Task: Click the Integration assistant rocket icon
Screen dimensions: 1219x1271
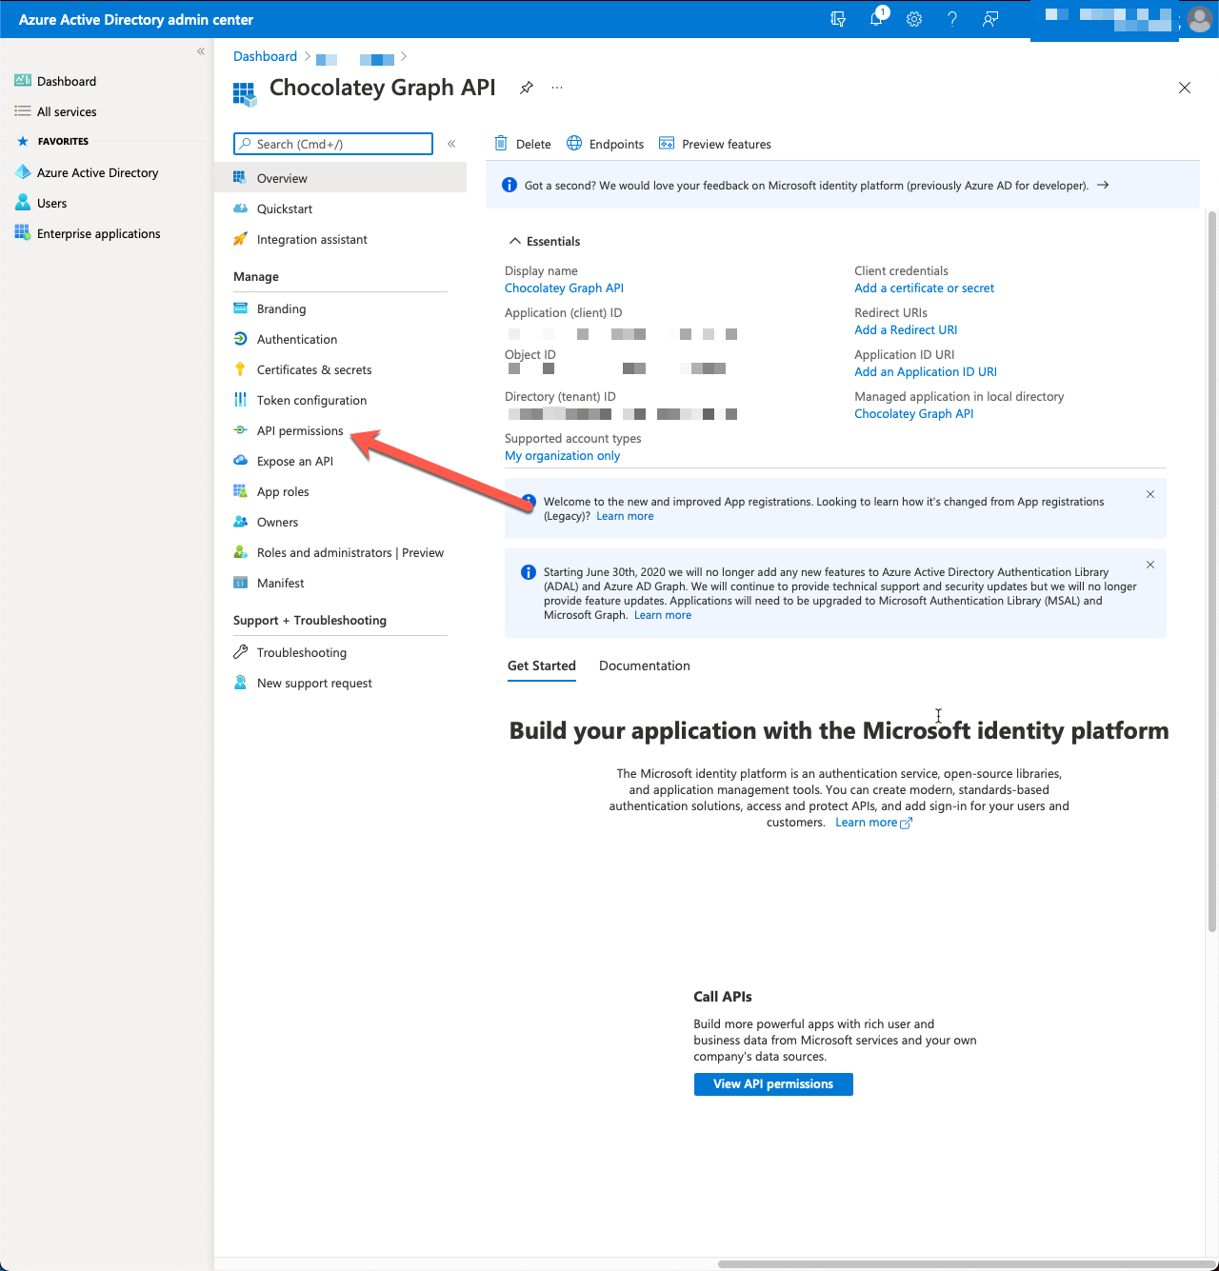Action: tap(240, 239)
